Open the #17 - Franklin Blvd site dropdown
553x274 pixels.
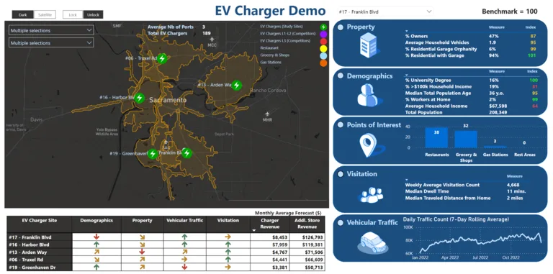pos(385,12)
